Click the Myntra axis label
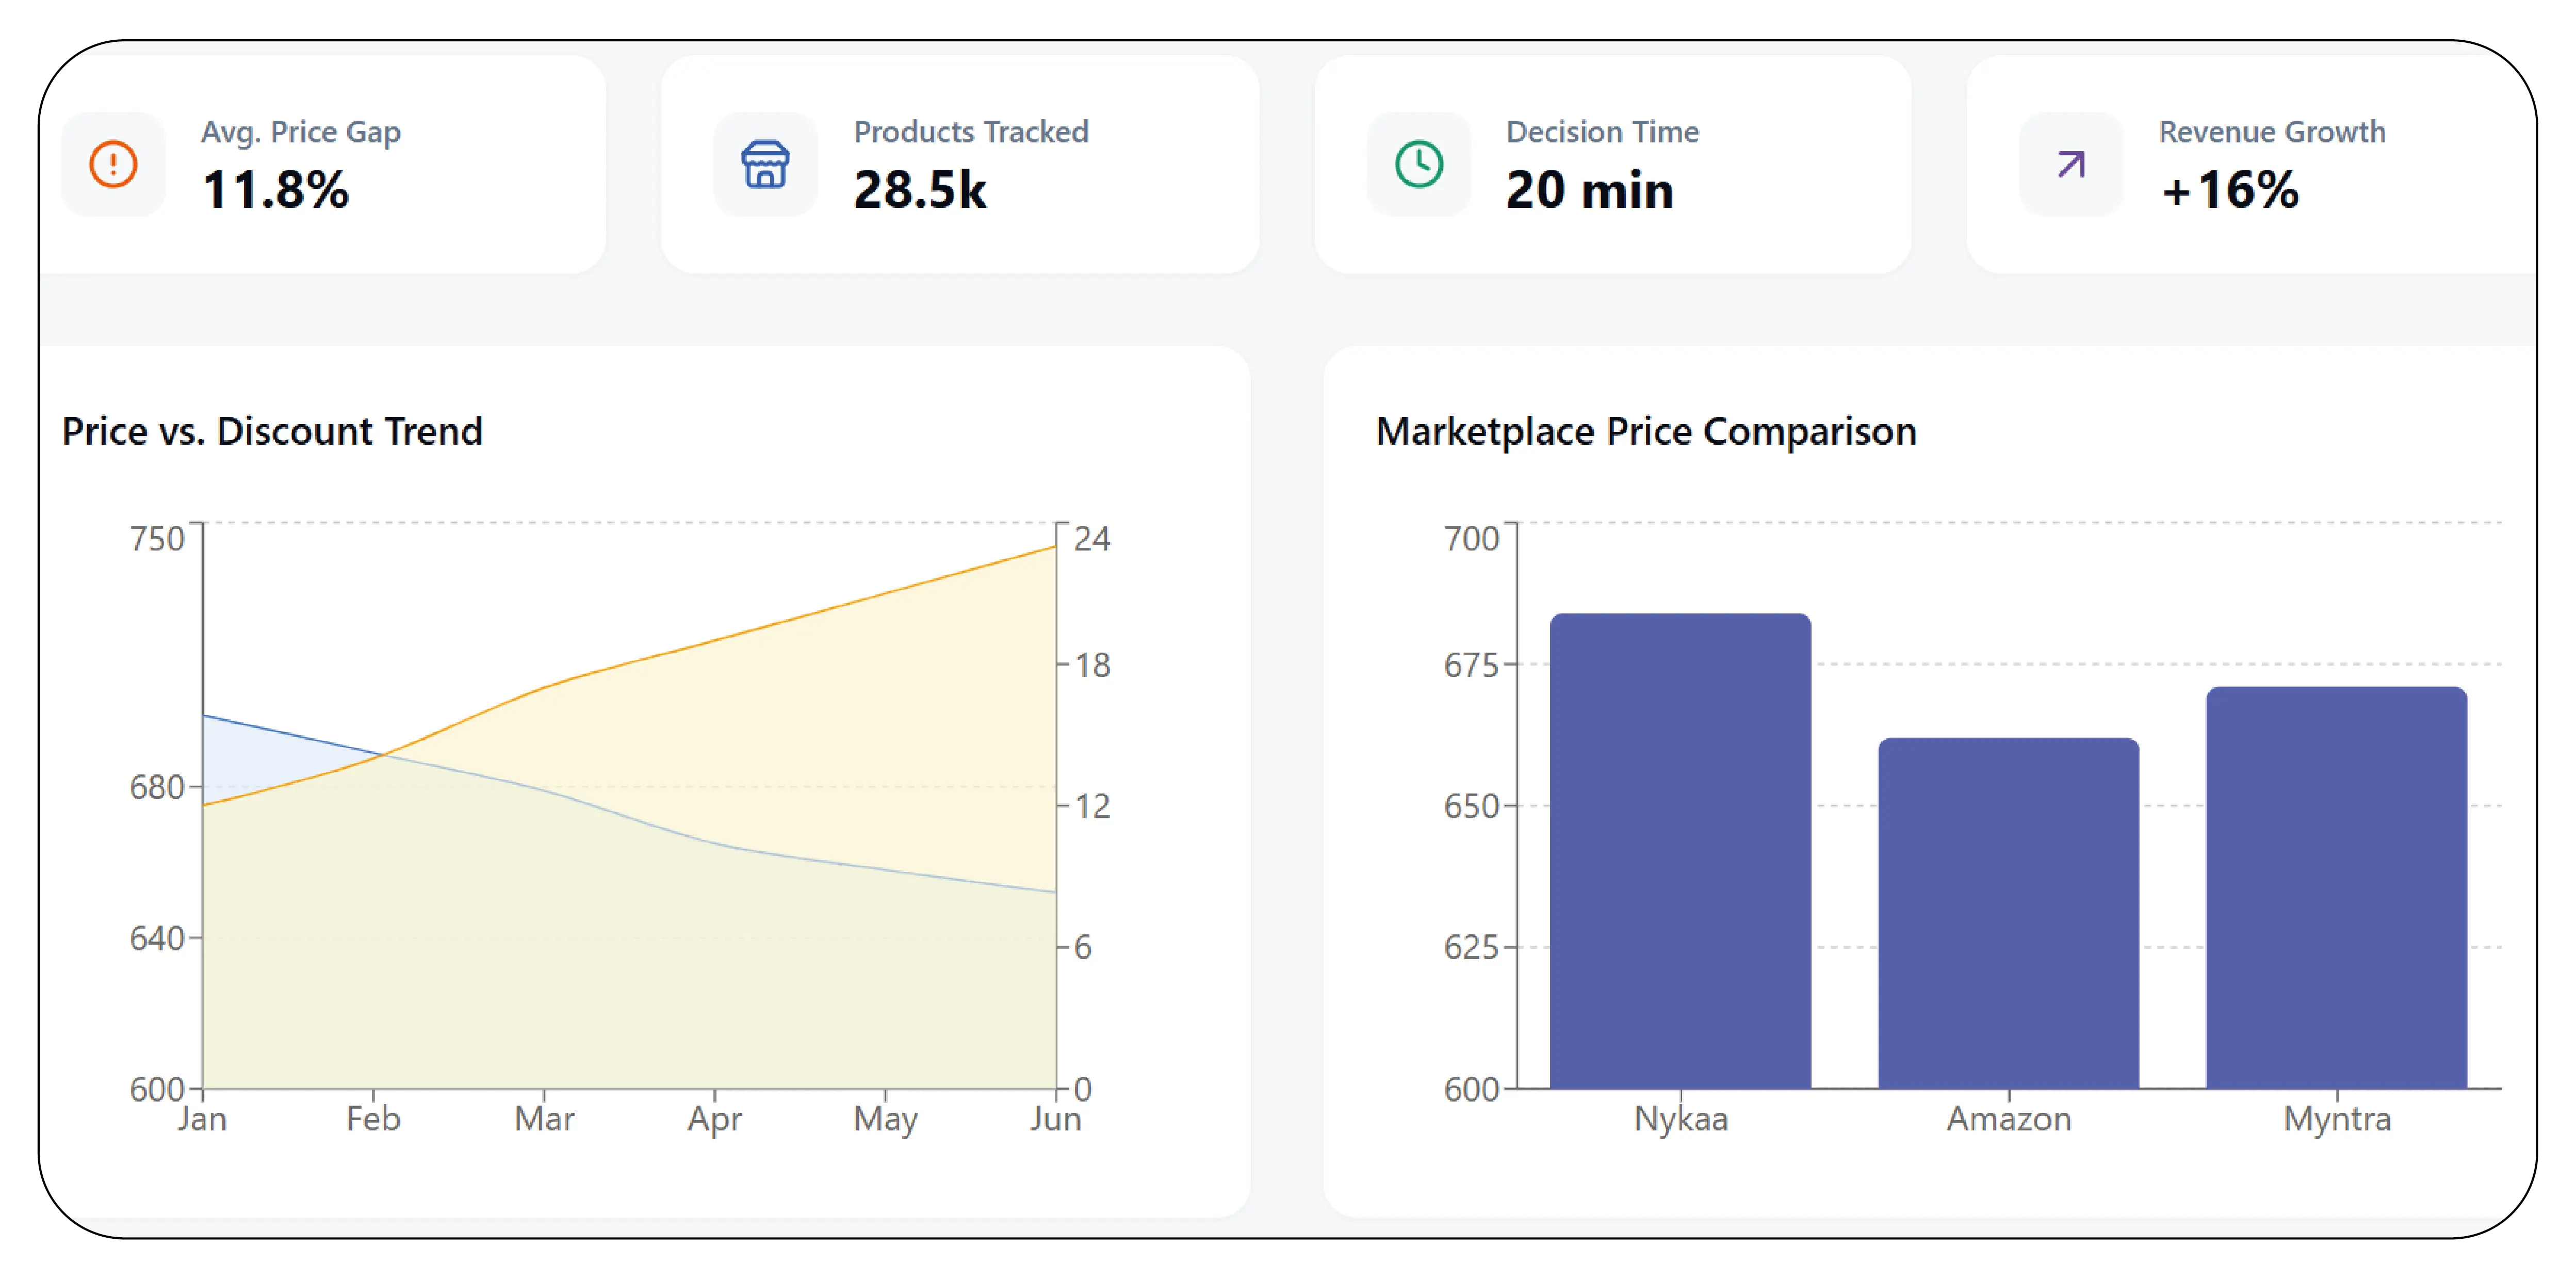2576x1279 pixels. [x=2337, y=1119]
